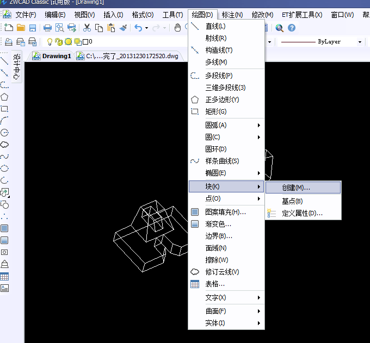370x343 pixels.
Task: Click the Table tool in left toolbar
Action: 4,276
